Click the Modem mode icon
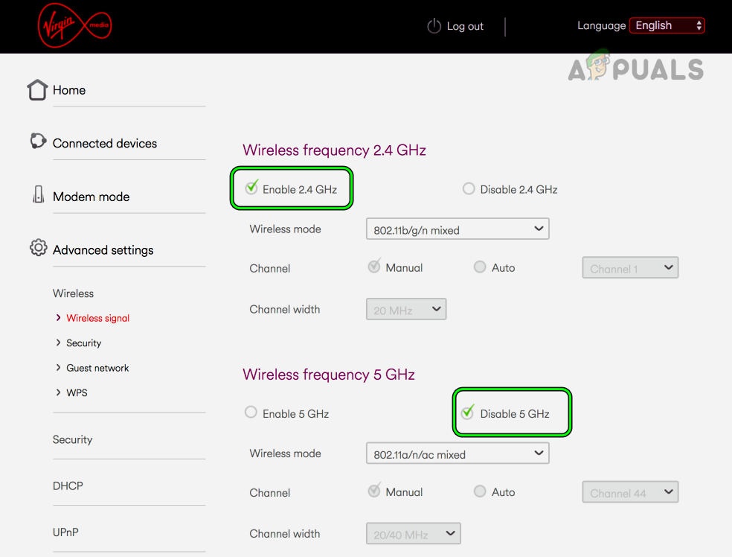 click(37, 194)
